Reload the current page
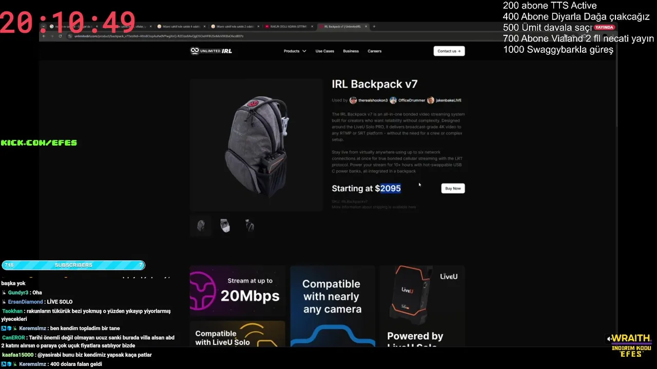This screenshot has height=369, width=657. [61, 36]
